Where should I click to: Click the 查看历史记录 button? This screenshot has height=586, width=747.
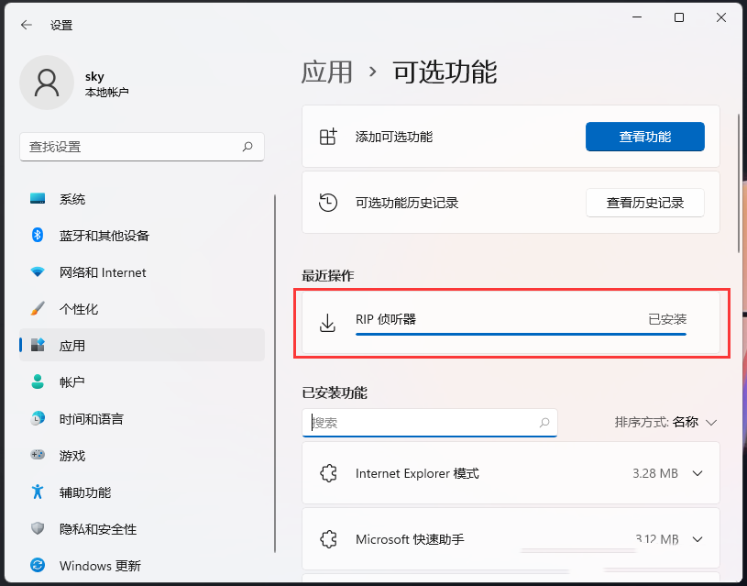pyautogui.click(x=644, y=203)
